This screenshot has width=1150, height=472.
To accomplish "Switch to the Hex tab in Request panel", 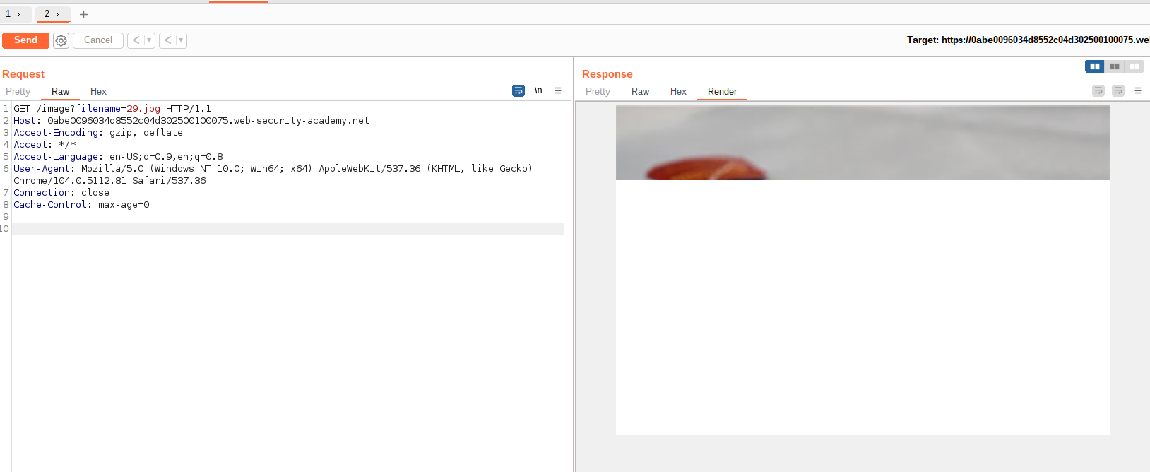I will pyautogui.click(x=98, y=92).
